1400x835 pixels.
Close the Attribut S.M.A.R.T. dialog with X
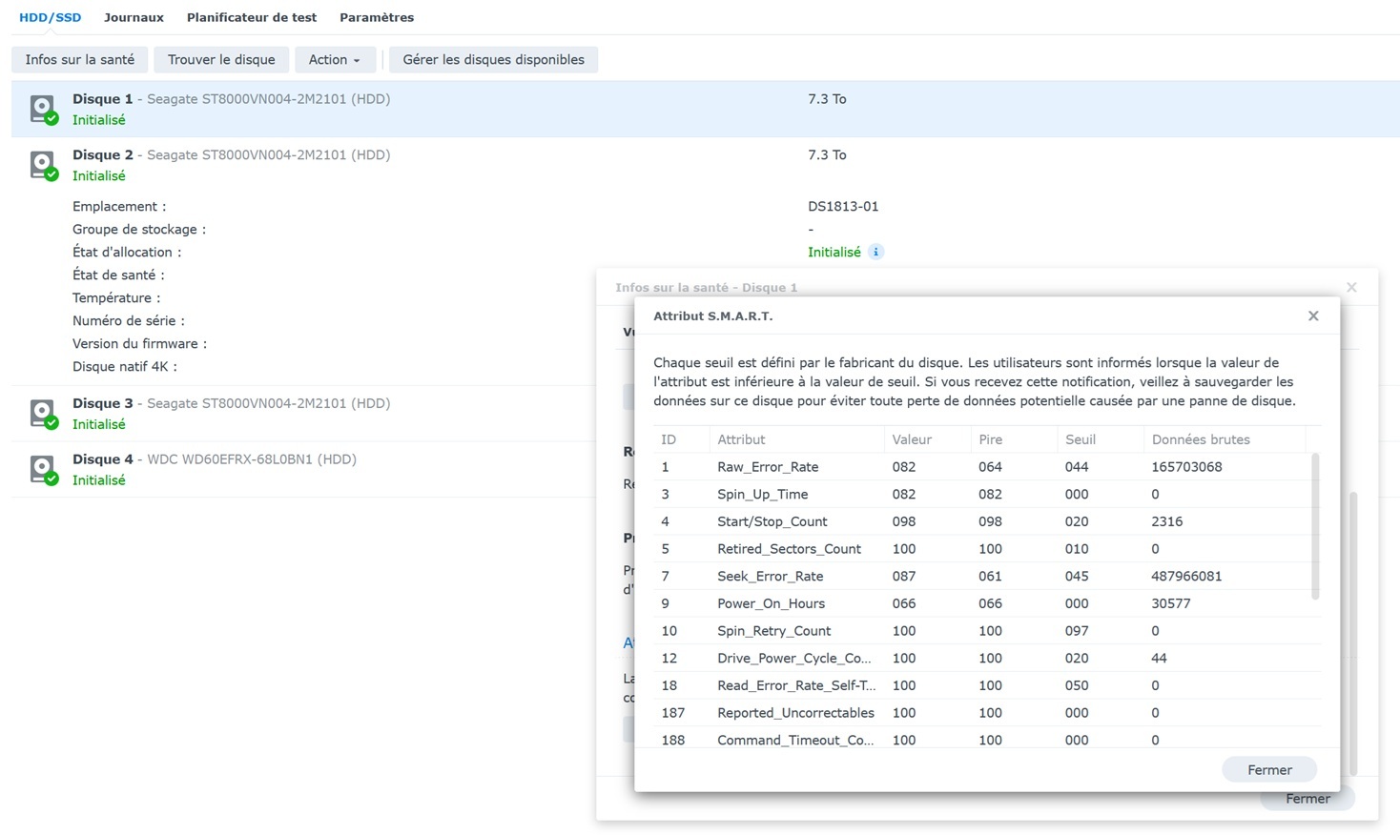(x=1313, y=316)
